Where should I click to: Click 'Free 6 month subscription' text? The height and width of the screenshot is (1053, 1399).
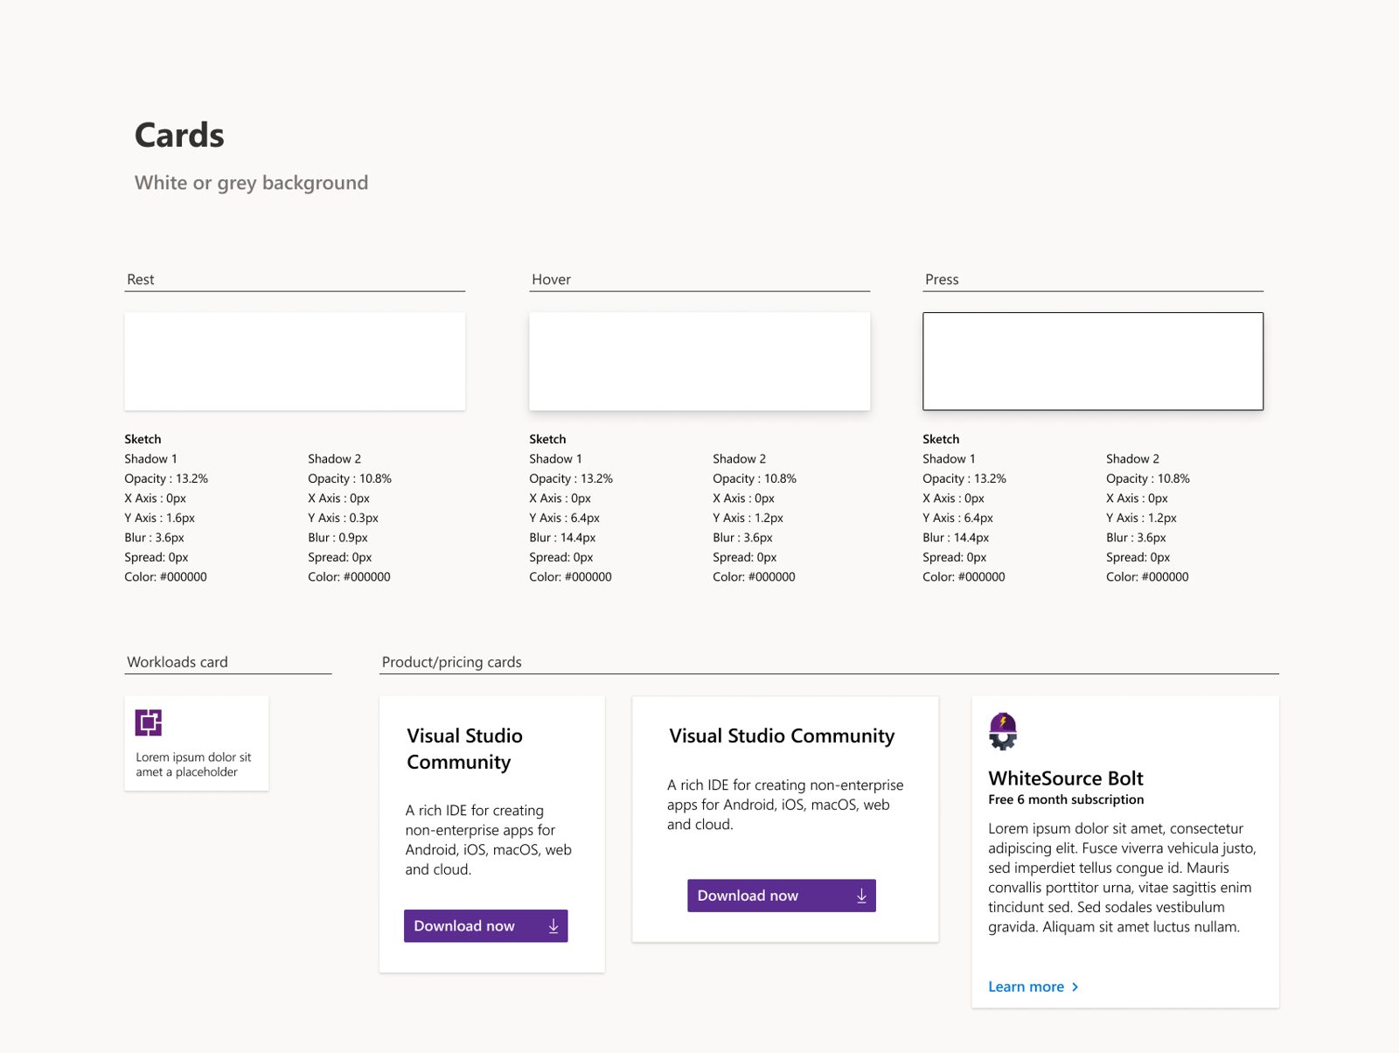(1066, 799)
